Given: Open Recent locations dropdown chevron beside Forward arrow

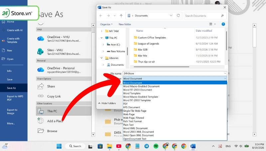Looking at the screenshot, I should point(115,16).
